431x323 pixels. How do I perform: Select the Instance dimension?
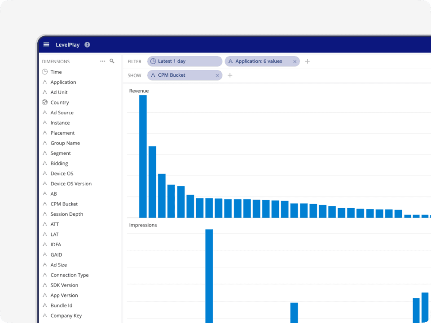[x=60, y=123]
